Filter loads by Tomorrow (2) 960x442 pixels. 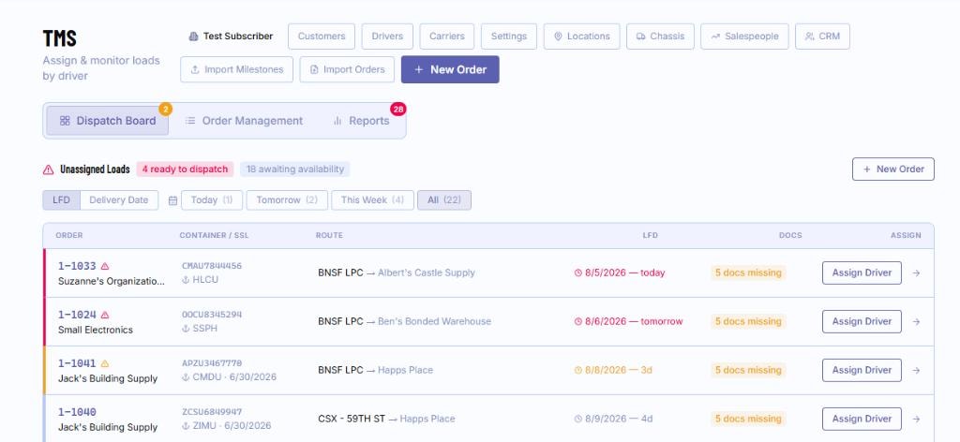287,199
